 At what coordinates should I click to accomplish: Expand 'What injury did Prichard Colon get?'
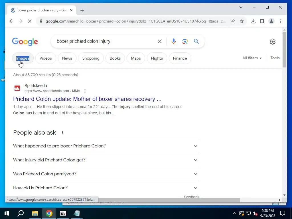[106, 160]
